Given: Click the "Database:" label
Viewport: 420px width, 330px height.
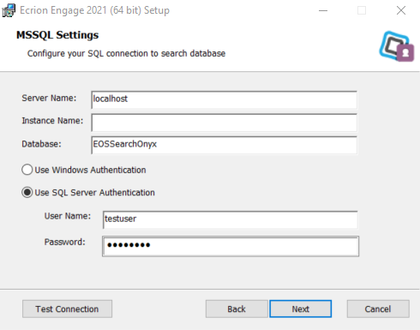Looking at the screenshot, I should 42,144.
